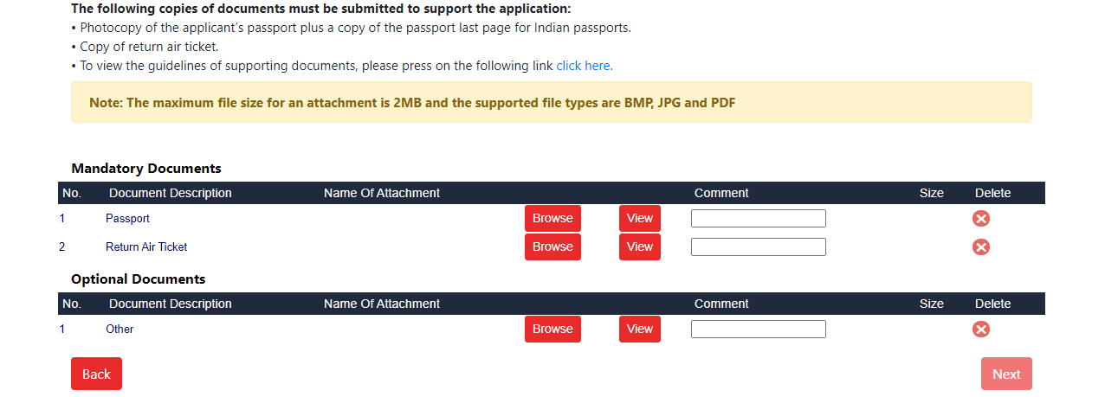The width and height of the screenshot is (1118, 397).
Task: Delete the optional Other document using X icon
Action: click(x=981, y=330)
